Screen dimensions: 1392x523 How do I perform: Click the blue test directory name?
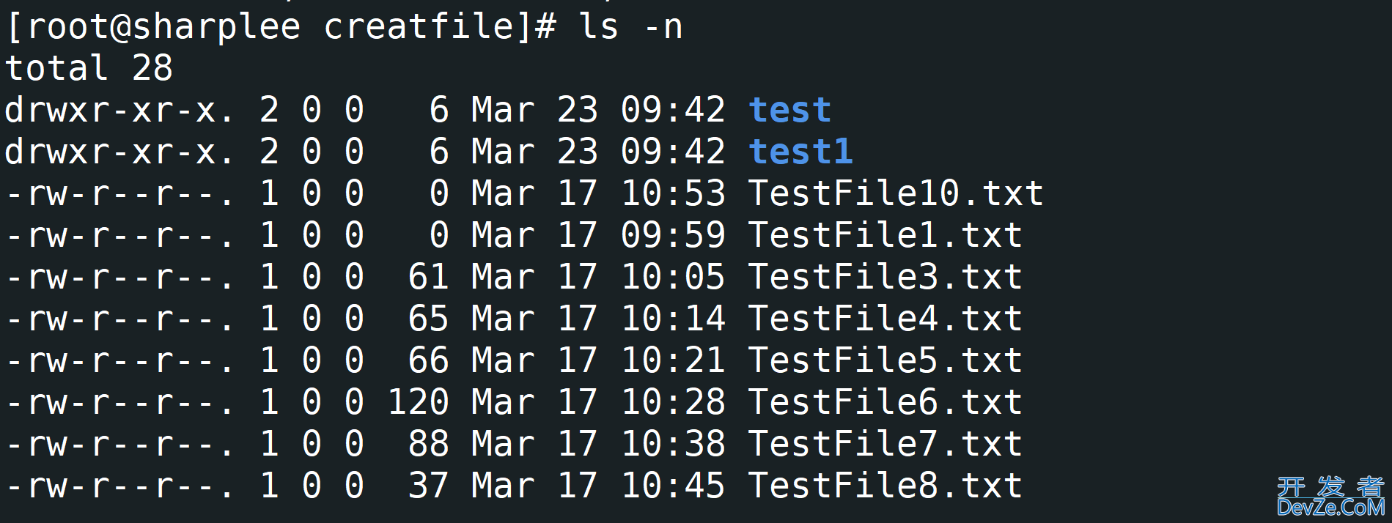coord(789,111)
